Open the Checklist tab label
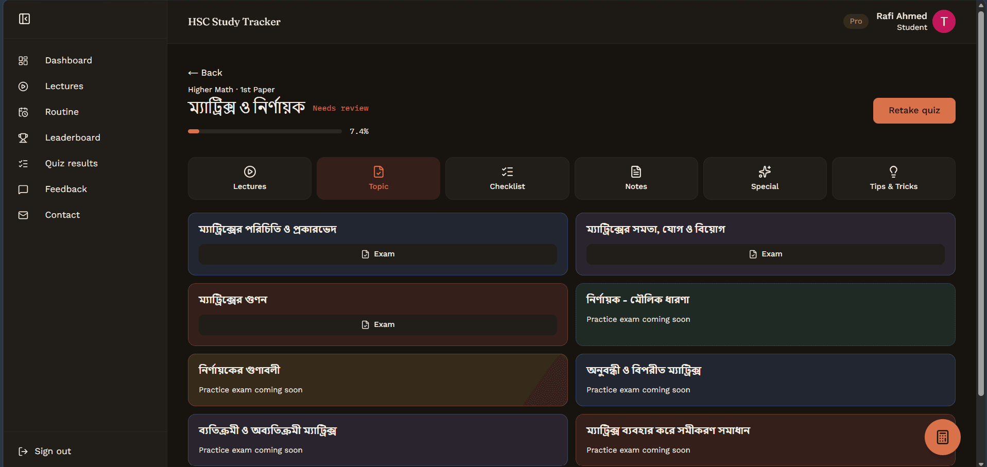This screenshot has width=987, height=467. pyautogui.click(x=507, y=186)
